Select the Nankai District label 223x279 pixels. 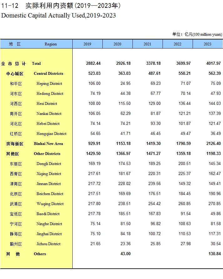[x=49, y=114]
